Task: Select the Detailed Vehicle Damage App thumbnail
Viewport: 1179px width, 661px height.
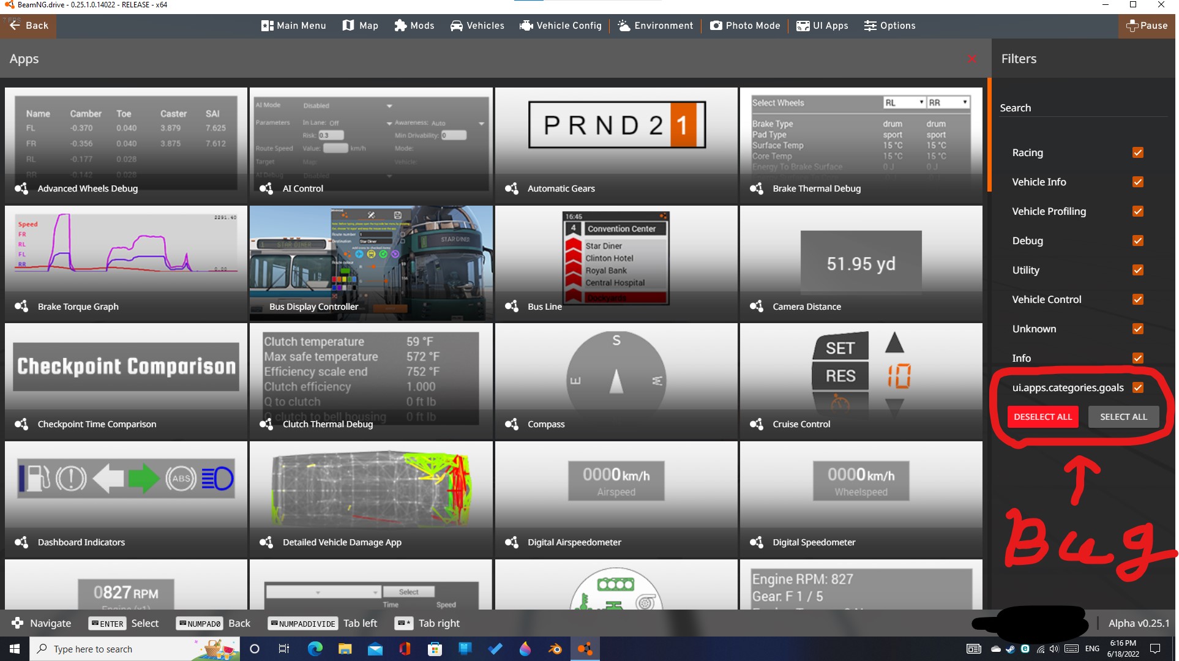Action: [371, 499]
